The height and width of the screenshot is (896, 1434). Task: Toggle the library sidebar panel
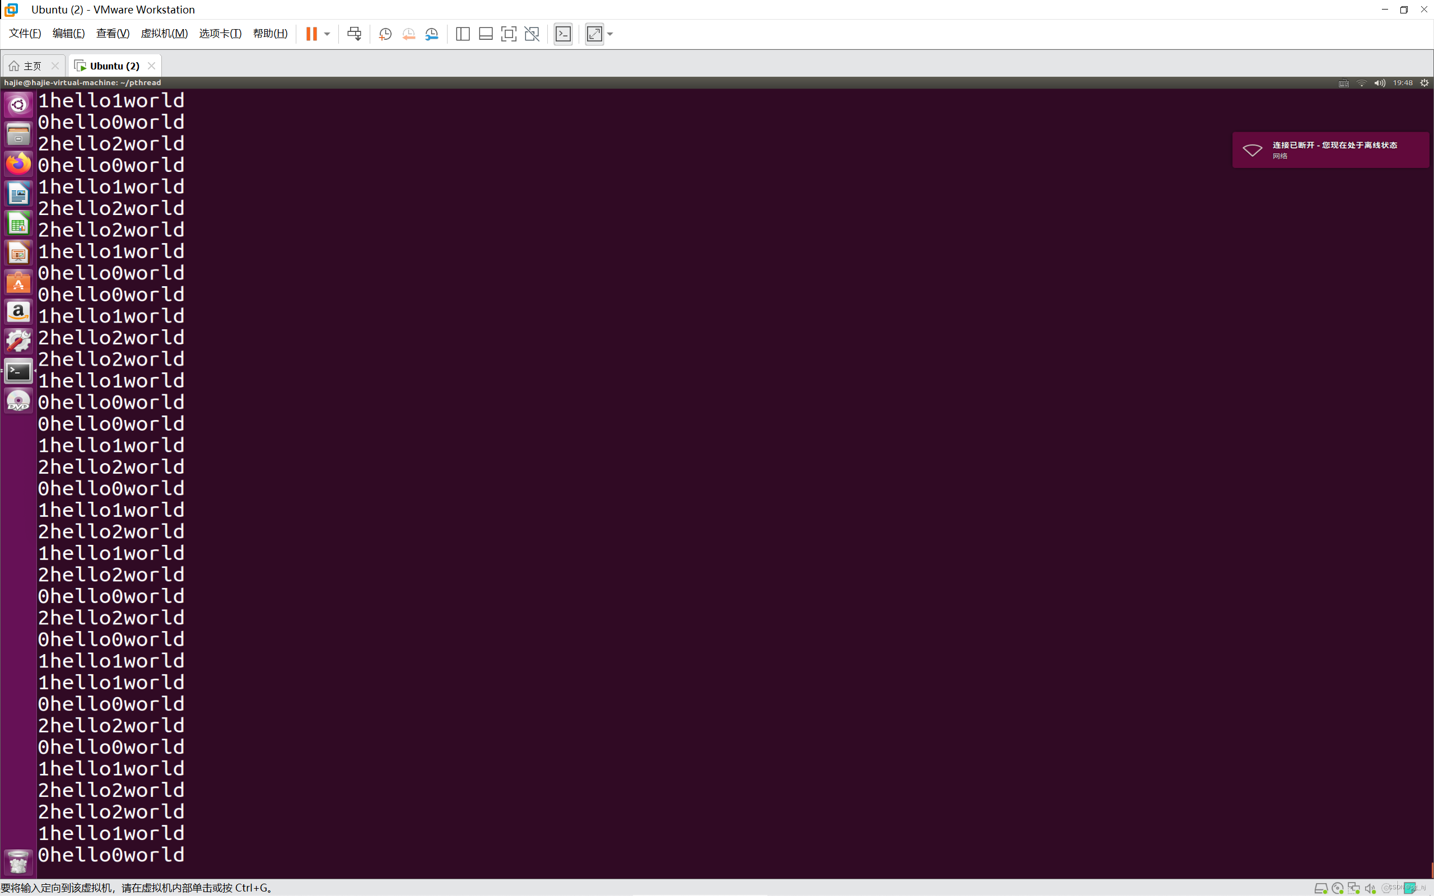click(x=462, y=34)
